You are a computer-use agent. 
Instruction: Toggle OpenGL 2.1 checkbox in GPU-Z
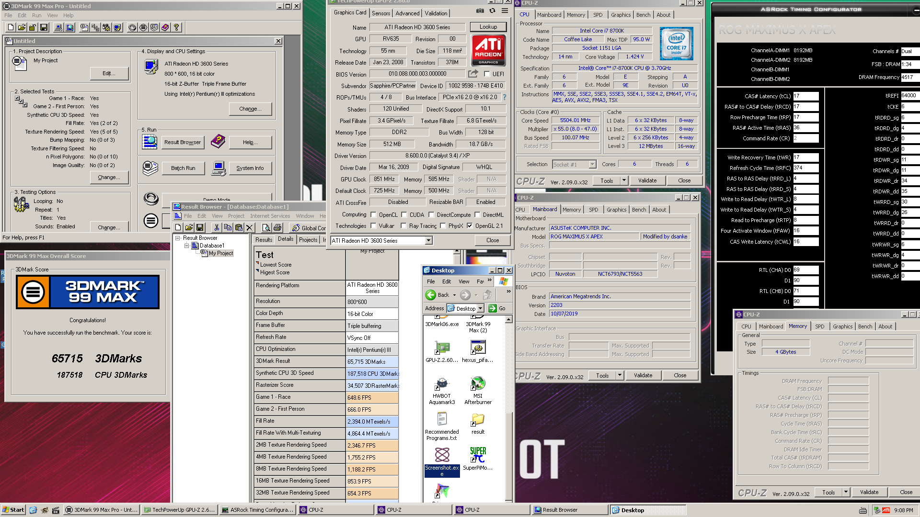pyautogui.click(x=470, y=226)
